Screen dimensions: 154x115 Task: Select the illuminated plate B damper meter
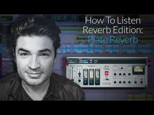pos(91,74)
